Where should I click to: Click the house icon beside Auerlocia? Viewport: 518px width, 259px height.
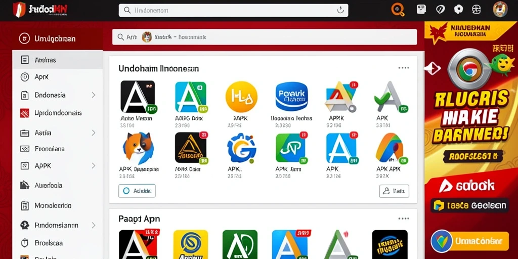point(25,185)
